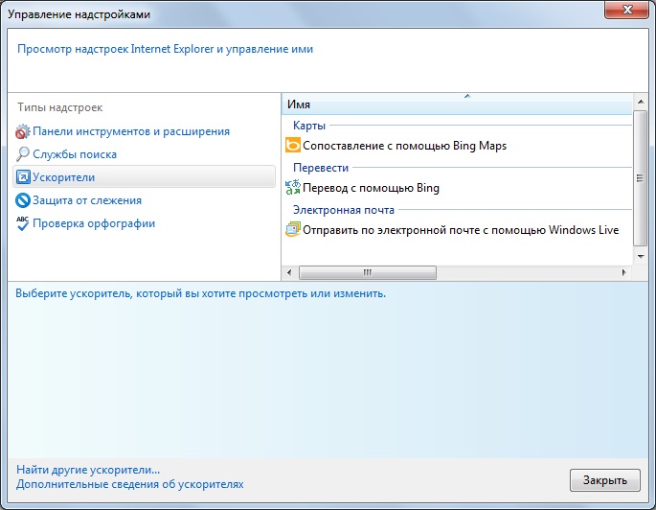This screenshot has height=510, width=656.
Task: Click the vertical scrollbar up arrow
Action: click(x=640, y=102)
